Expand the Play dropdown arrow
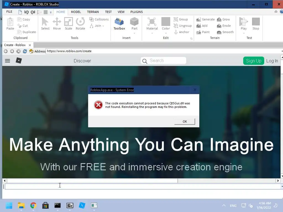The width and height of the screenshot is (283, 212). [x=244, y=33]
